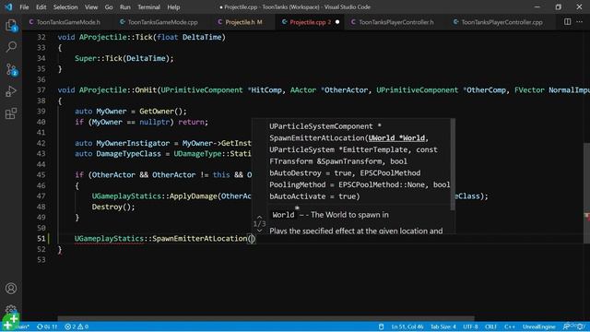Viewport: 590px width, 332px height.
Task: Open the Help menu
Action: tap(173, 7)
